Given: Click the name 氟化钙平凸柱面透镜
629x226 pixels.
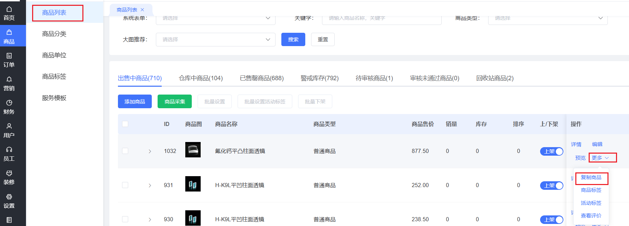Looking at the screenshot, I should pos(240,151).
